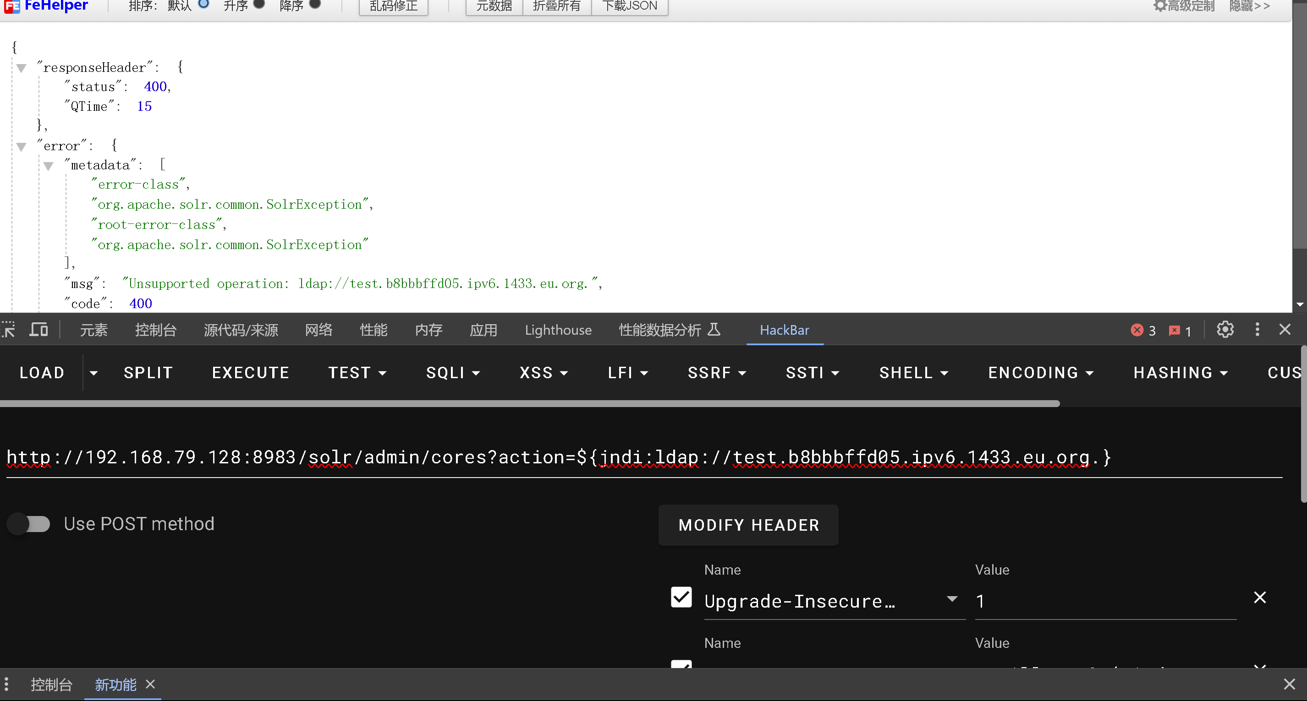
Task: Remove the Upgrade-Insecure header row
Action: [1259, 598]
